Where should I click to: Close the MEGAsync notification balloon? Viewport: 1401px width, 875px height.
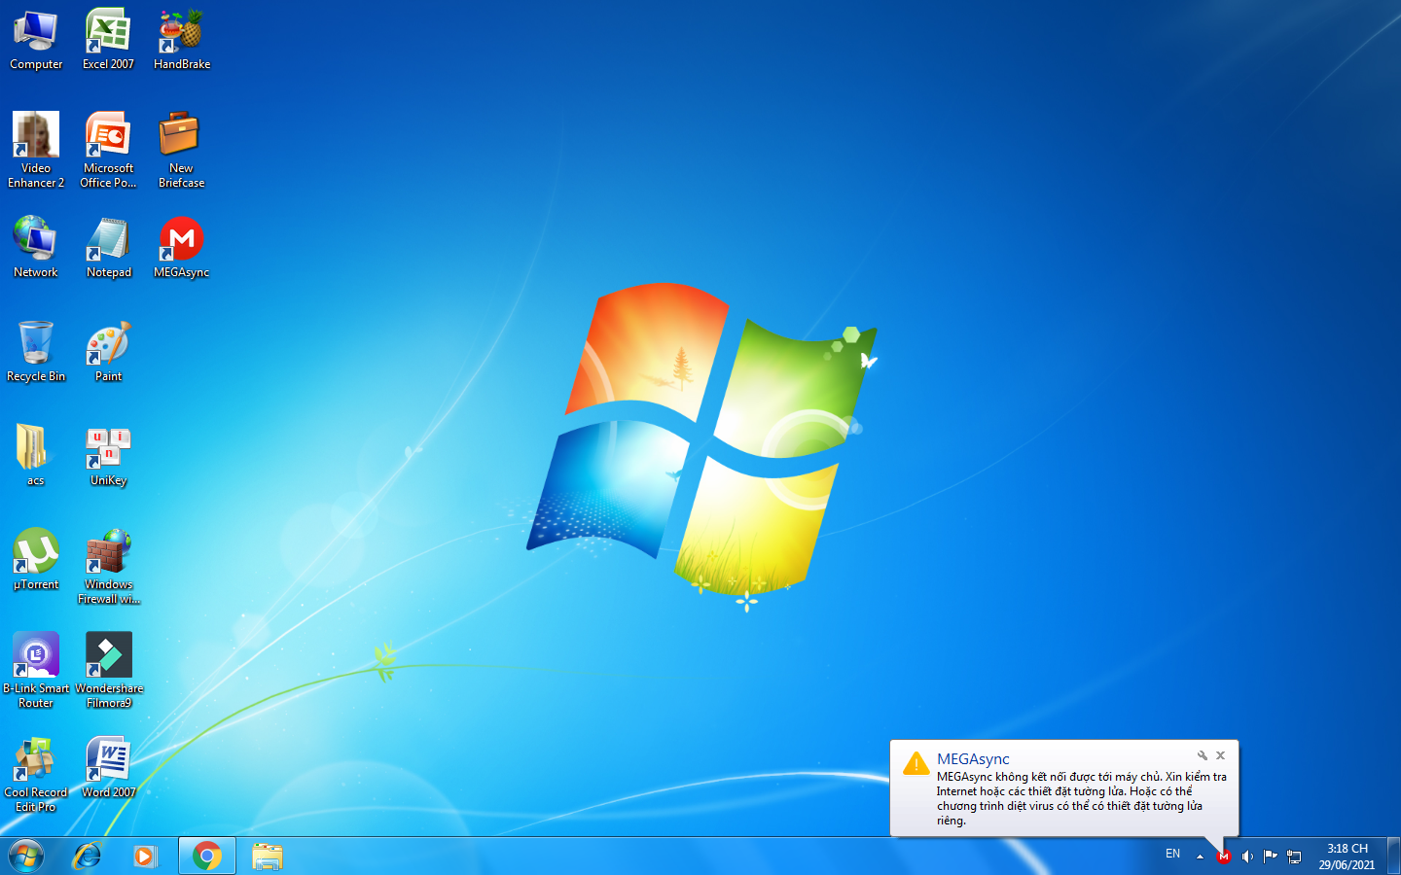coord(1220,755)
